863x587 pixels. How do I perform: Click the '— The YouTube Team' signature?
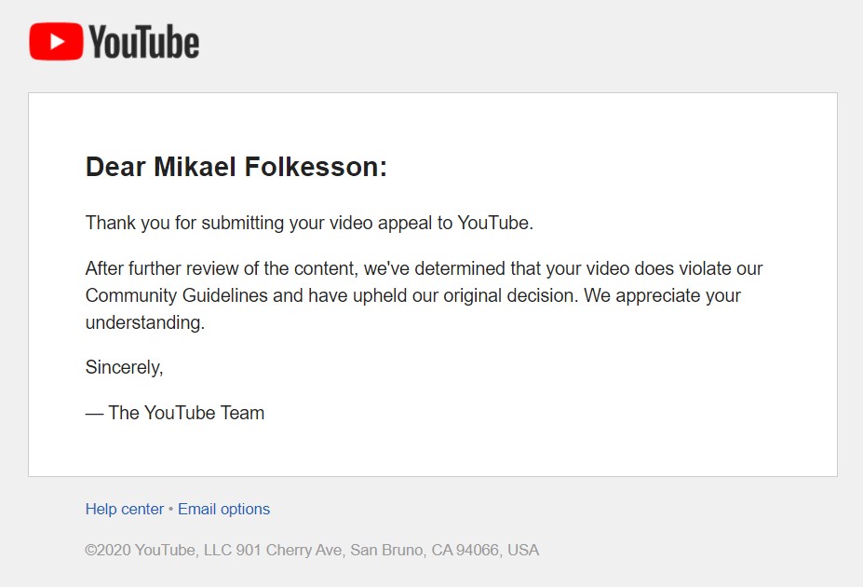click(175, 413)
